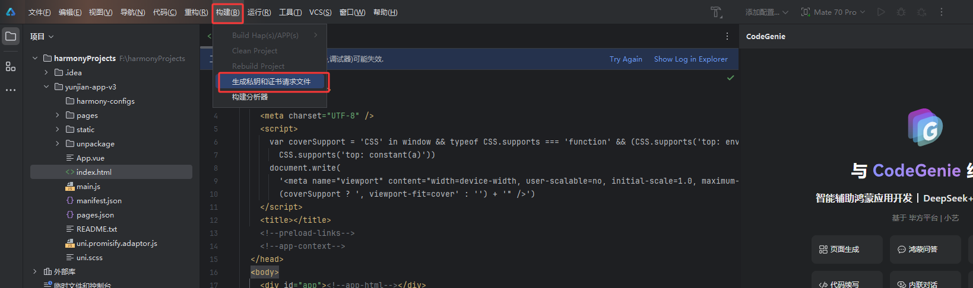Viewport: 973px width, 288px height.
Task: Open the 窗口(W) menu
Action: (352, 12)
